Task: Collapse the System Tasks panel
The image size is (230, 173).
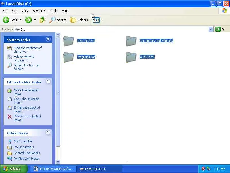Action: [x=48, y=39]
